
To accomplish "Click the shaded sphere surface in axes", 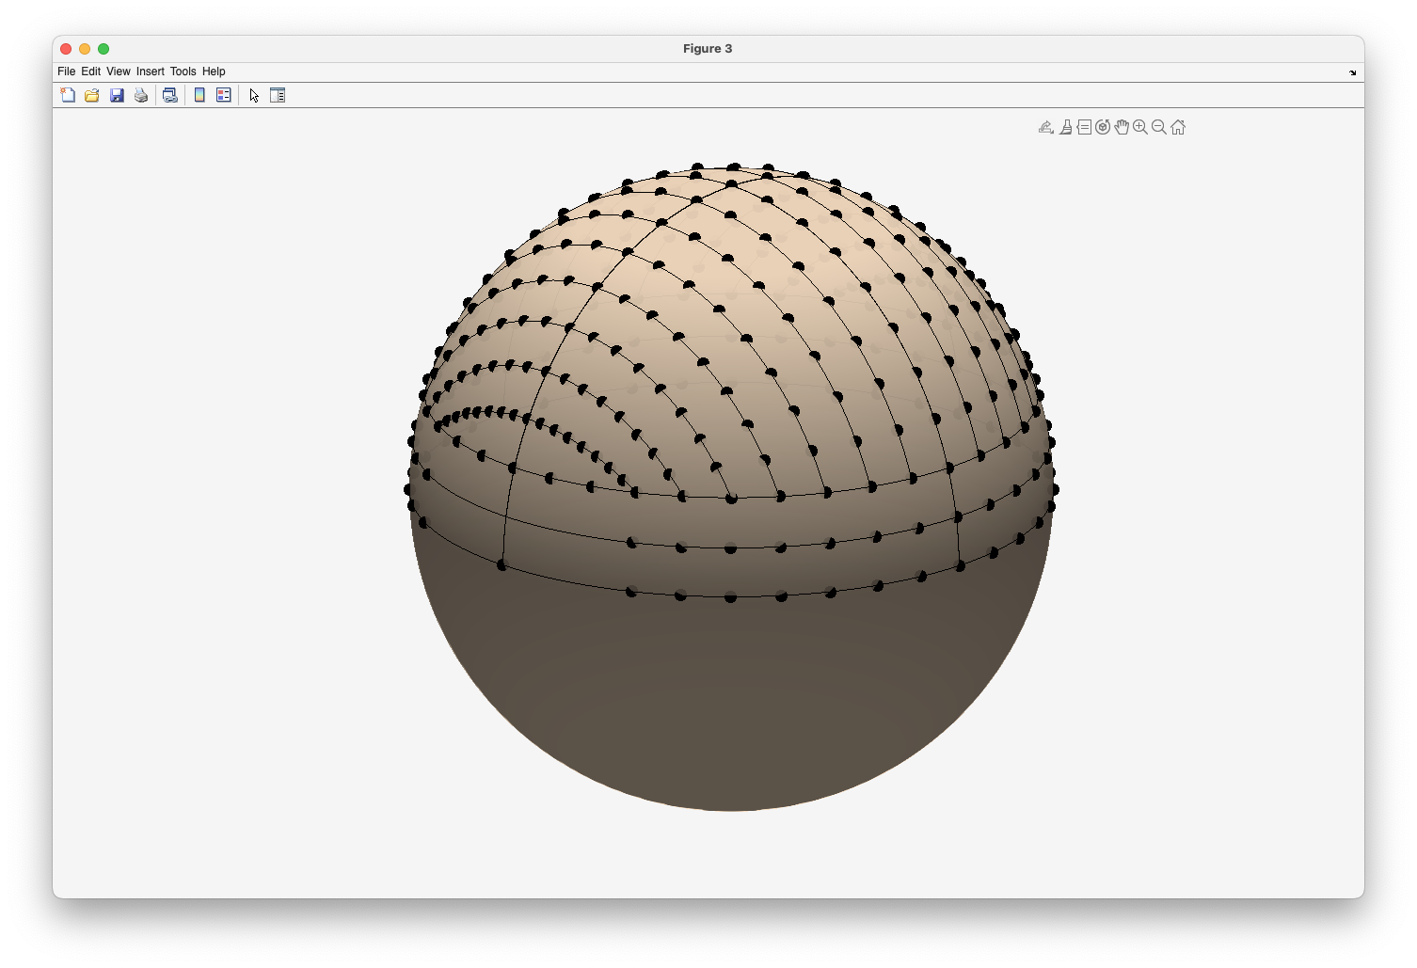I will (x=731, y=696).
